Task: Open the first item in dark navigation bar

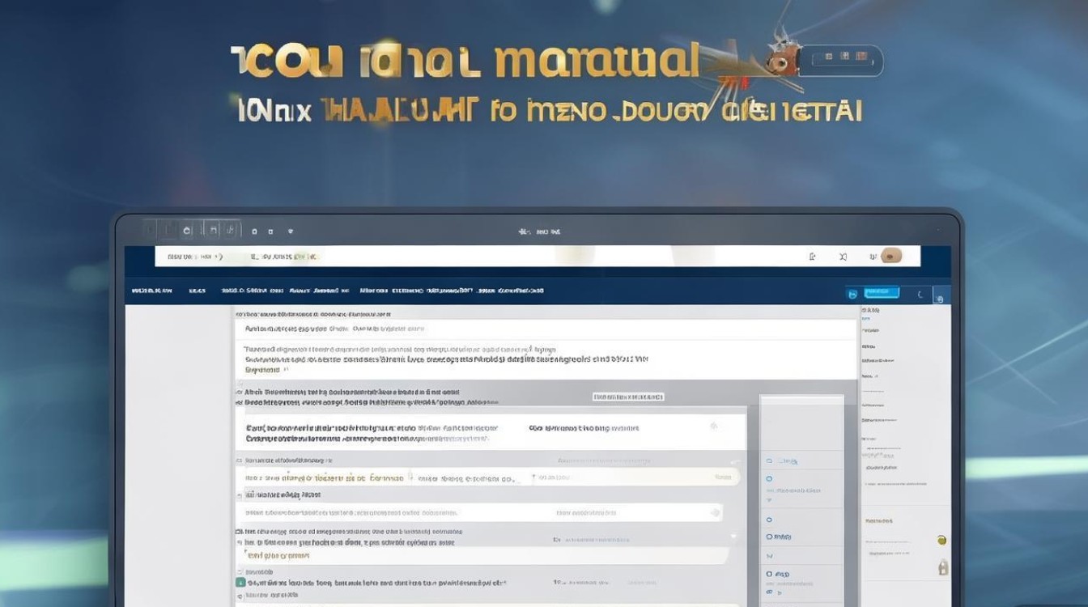Action: pos(151,291)
